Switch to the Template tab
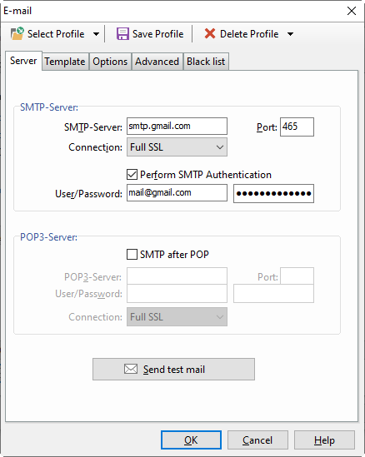This screenshot has height=457, width=365. 65,62
